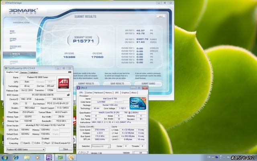Open the SPD tab in CPU-Z

pyautogui.click(x=117, y=93)
